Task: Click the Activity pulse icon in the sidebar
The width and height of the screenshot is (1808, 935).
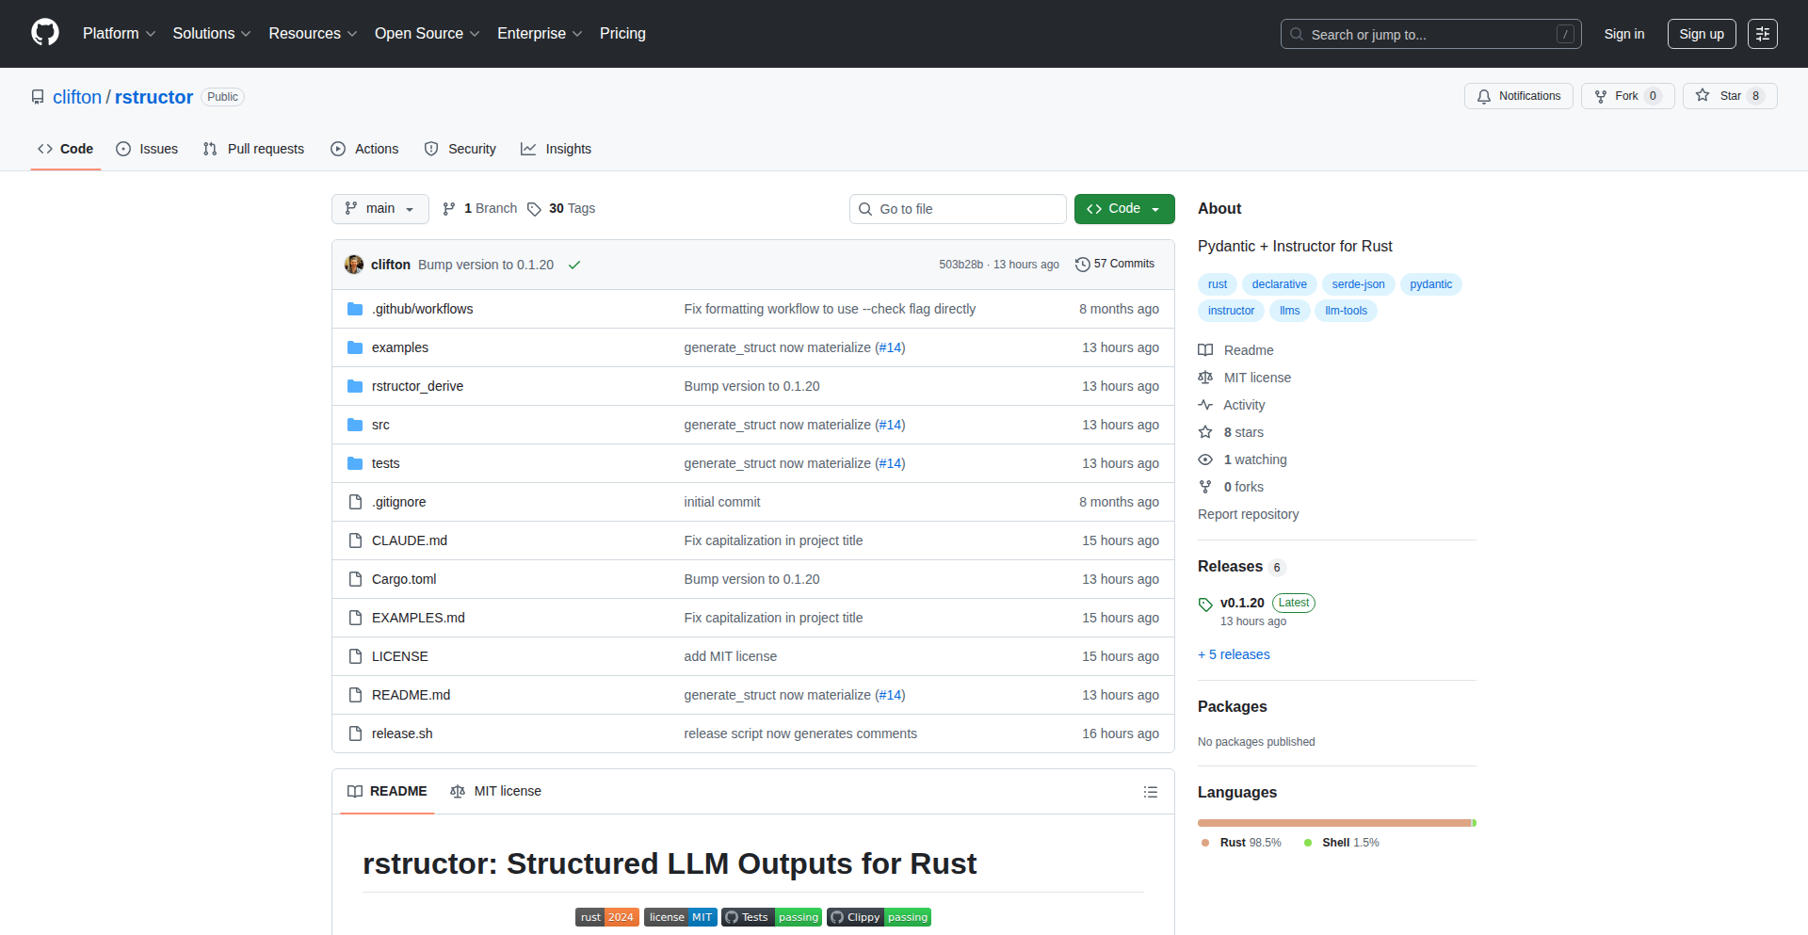Action: point(1205,404)
